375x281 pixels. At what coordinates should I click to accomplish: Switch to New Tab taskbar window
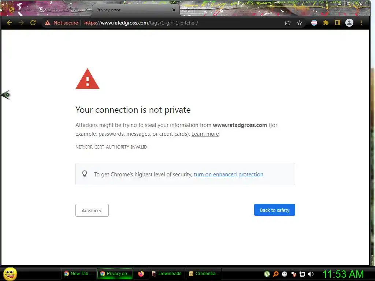coord(79,274)
